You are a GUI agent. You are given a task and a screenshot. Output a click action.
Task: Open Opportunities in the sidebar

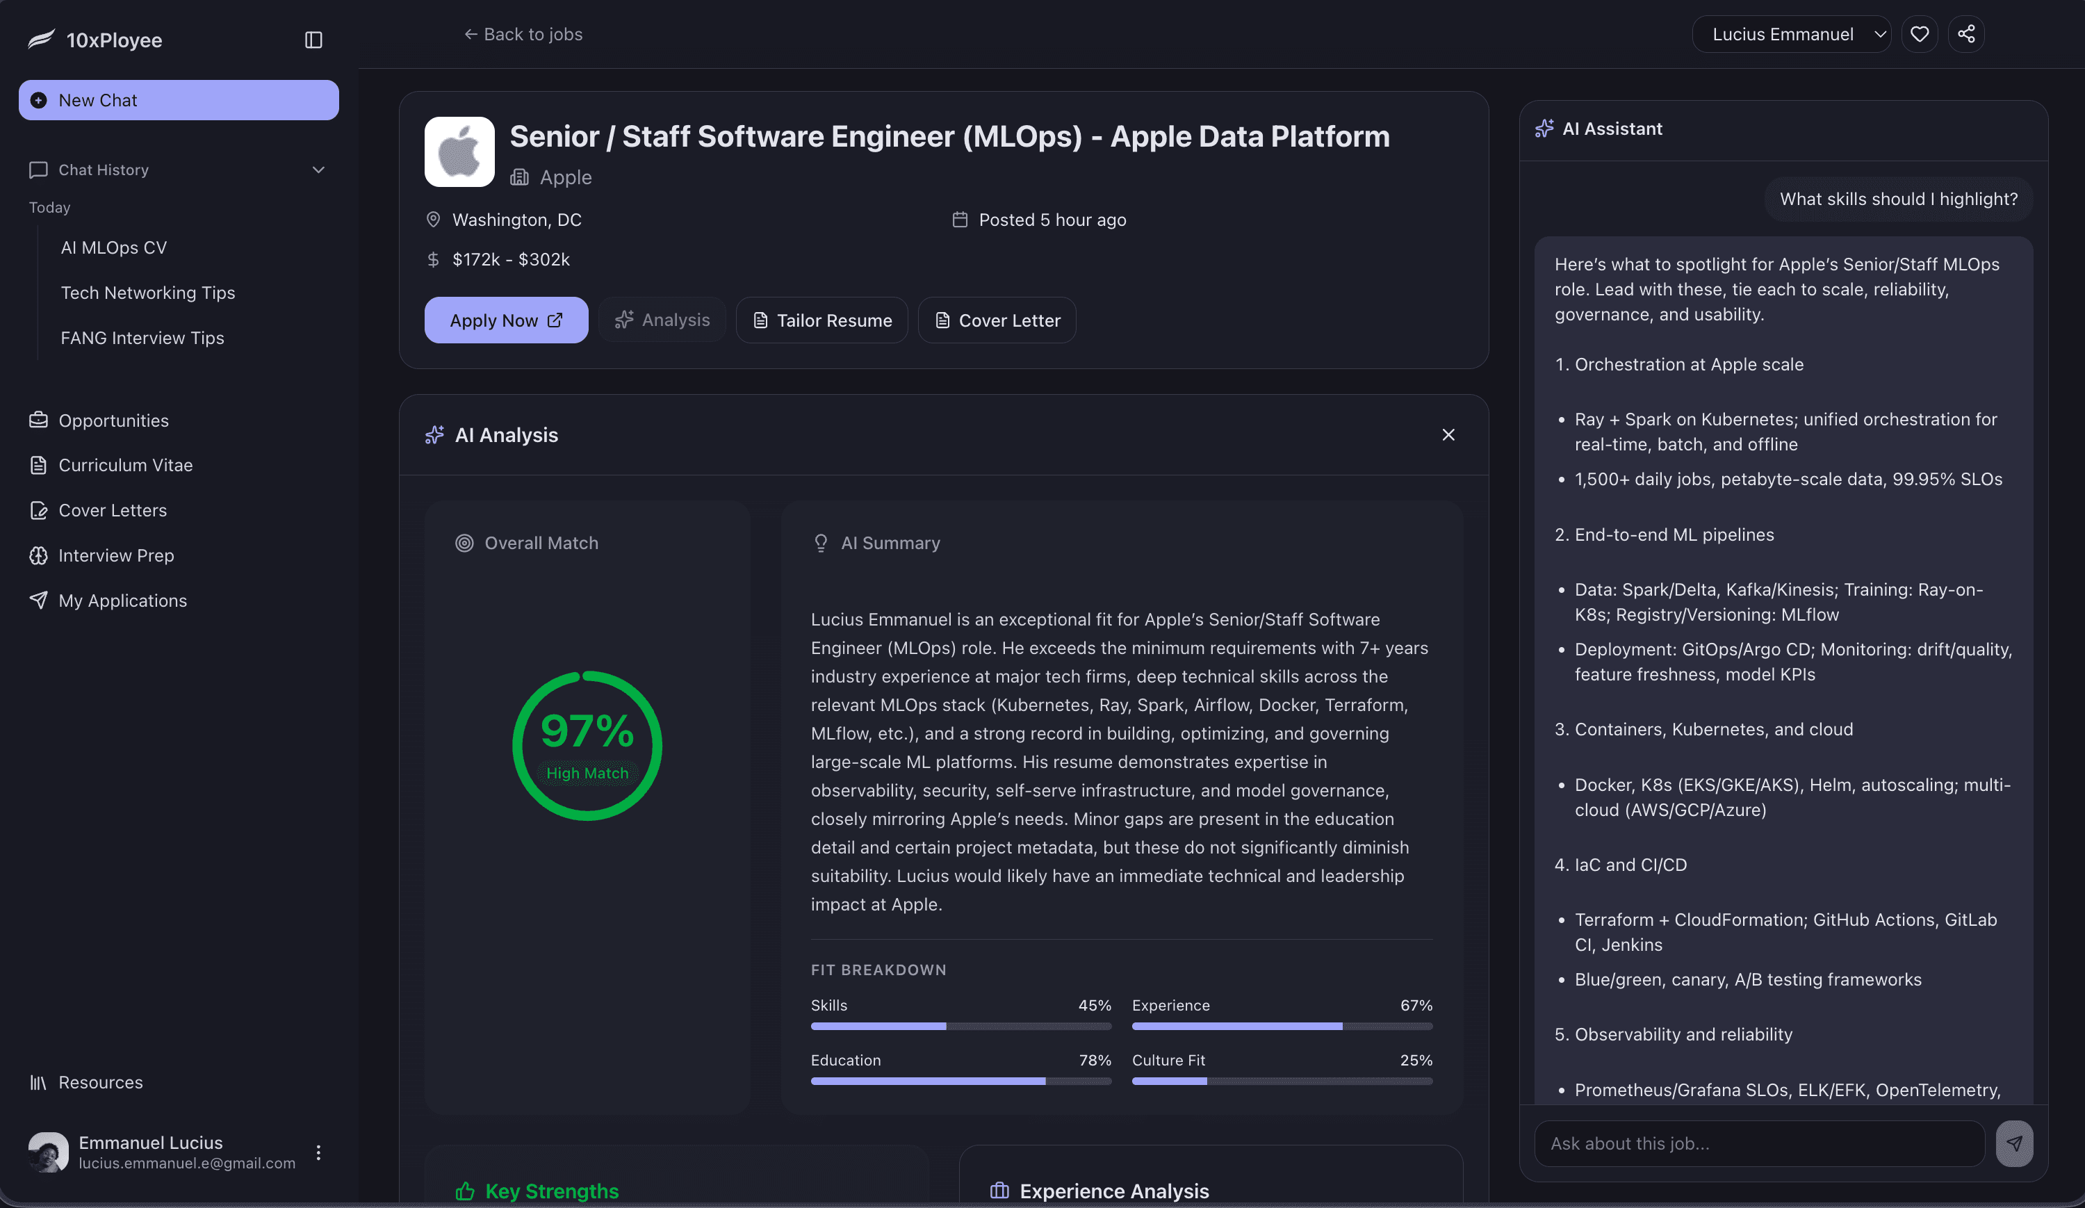[113, 421]
